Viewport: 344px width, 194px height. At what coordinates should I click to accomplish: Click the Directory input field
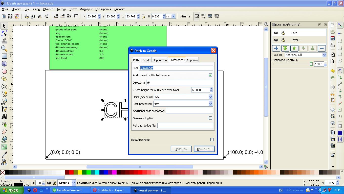179,83
